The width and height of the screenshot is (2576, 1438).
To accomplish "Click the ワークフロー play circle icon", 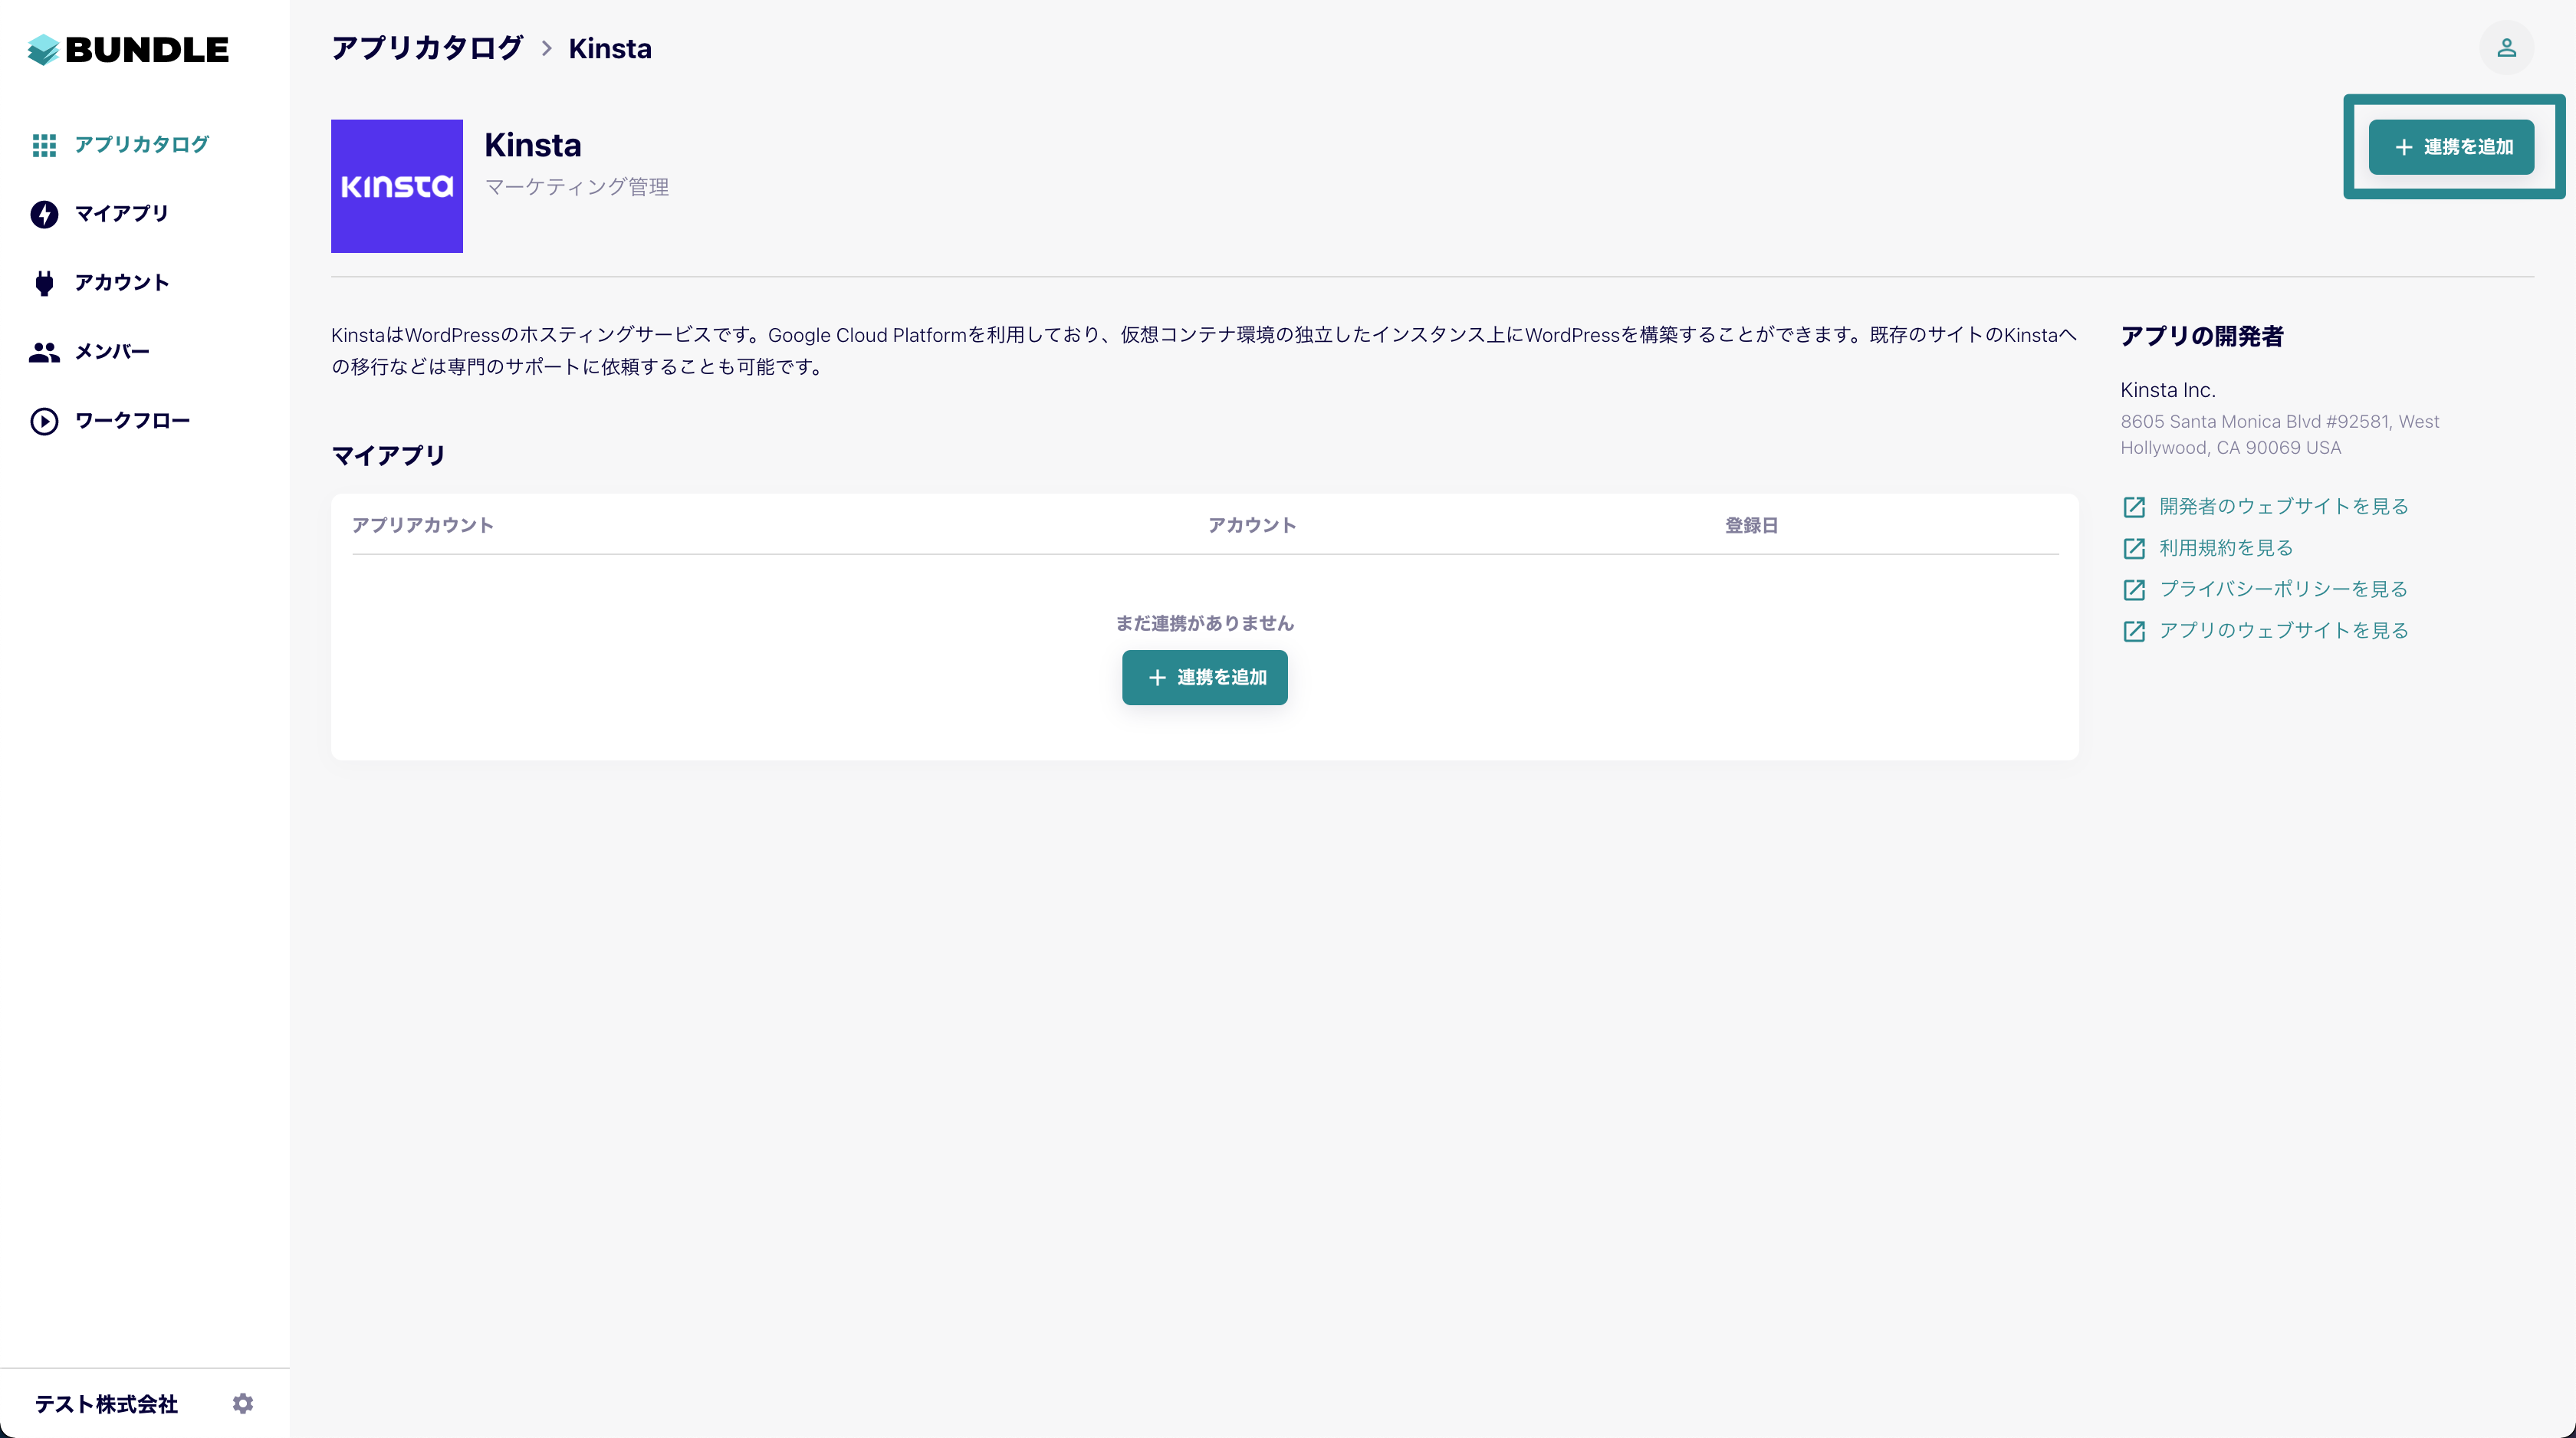I will tap(44, 421).
